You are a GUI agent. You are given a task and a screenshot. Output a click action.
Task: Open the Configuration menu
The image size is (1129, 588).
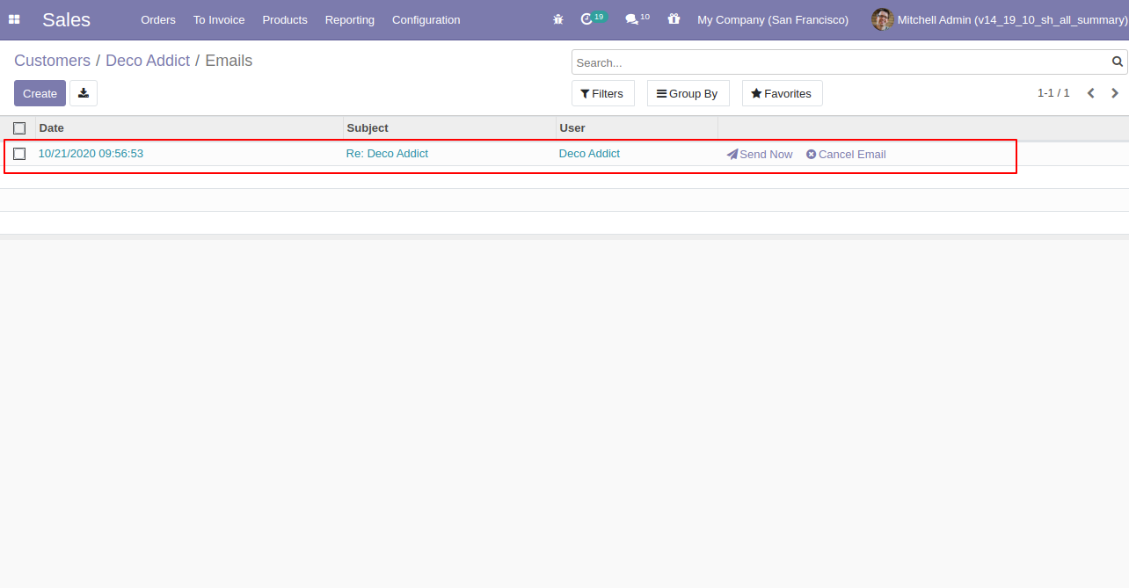(426, 19)
